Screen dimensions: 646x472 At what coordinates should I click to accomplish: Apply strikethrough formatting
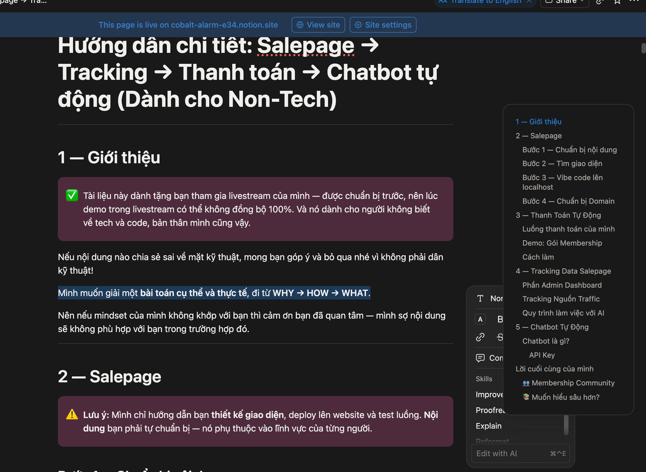[x=500, y=337]
